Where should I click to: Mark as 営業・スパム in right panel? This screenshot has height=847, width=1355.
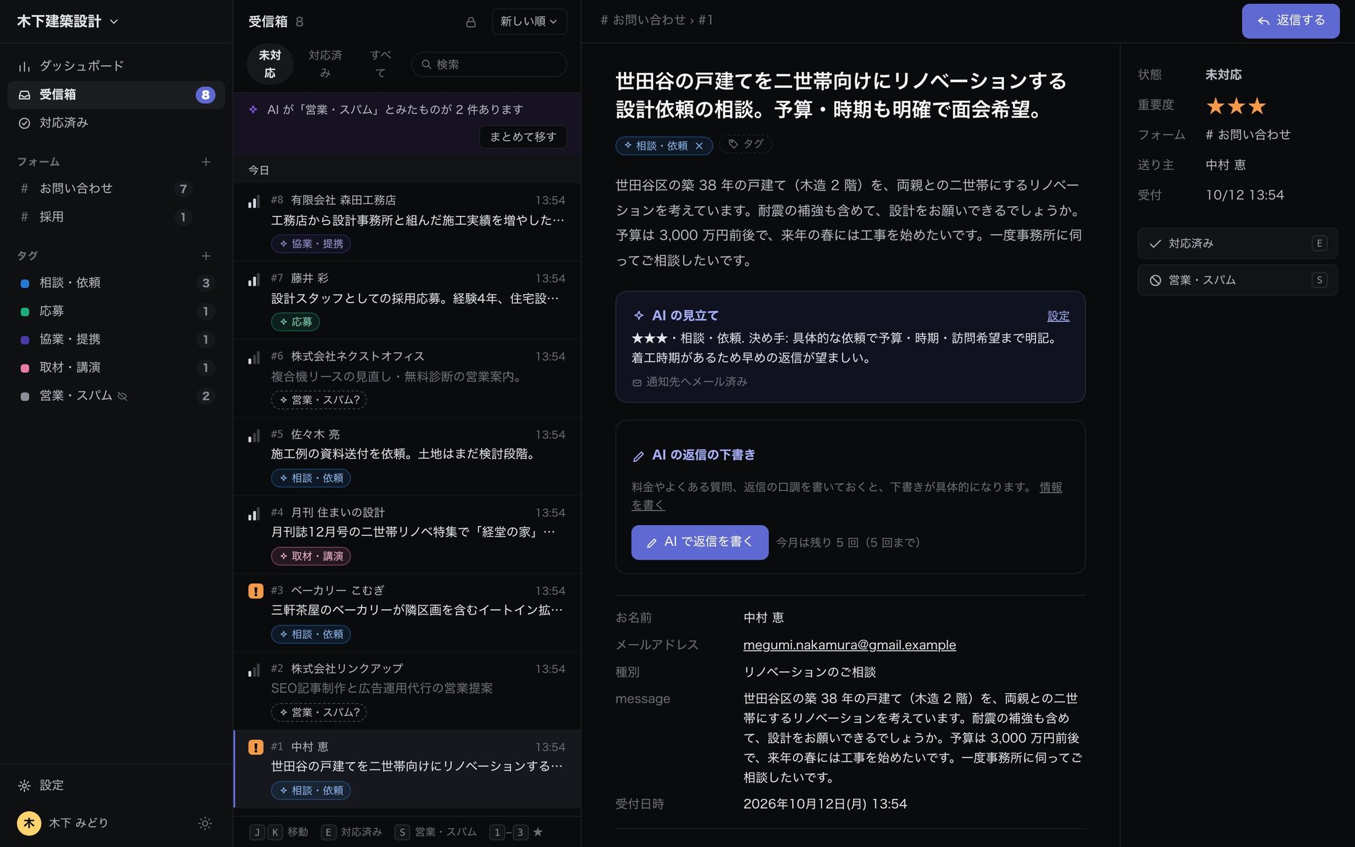(1237, 280)
